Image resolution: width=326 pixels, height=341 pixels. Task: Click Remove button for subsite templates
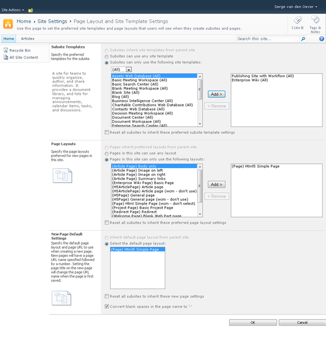pyautogui.click(x=217, y=106)
